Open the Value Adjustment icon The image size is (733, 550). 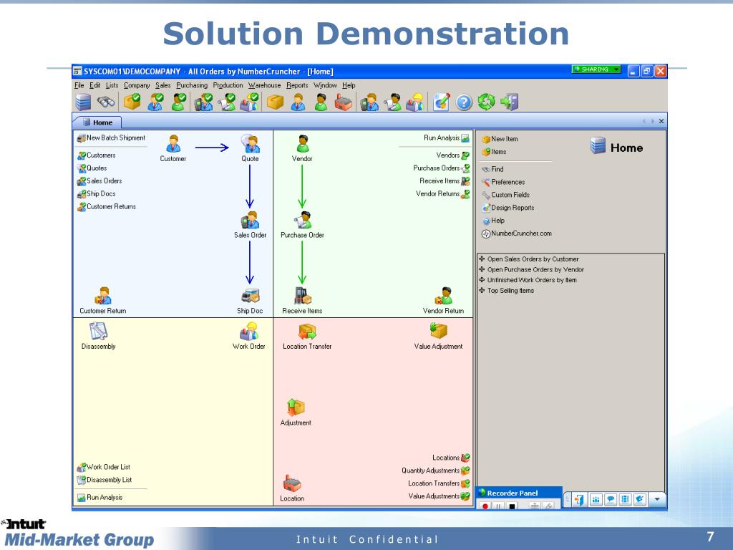click(439, 331)
